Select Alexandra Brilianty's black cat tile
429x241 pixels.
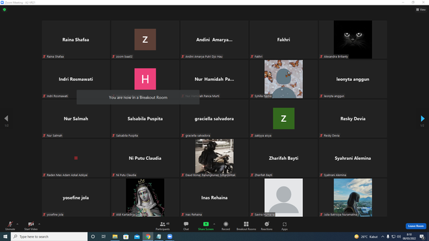pos(353,39)
